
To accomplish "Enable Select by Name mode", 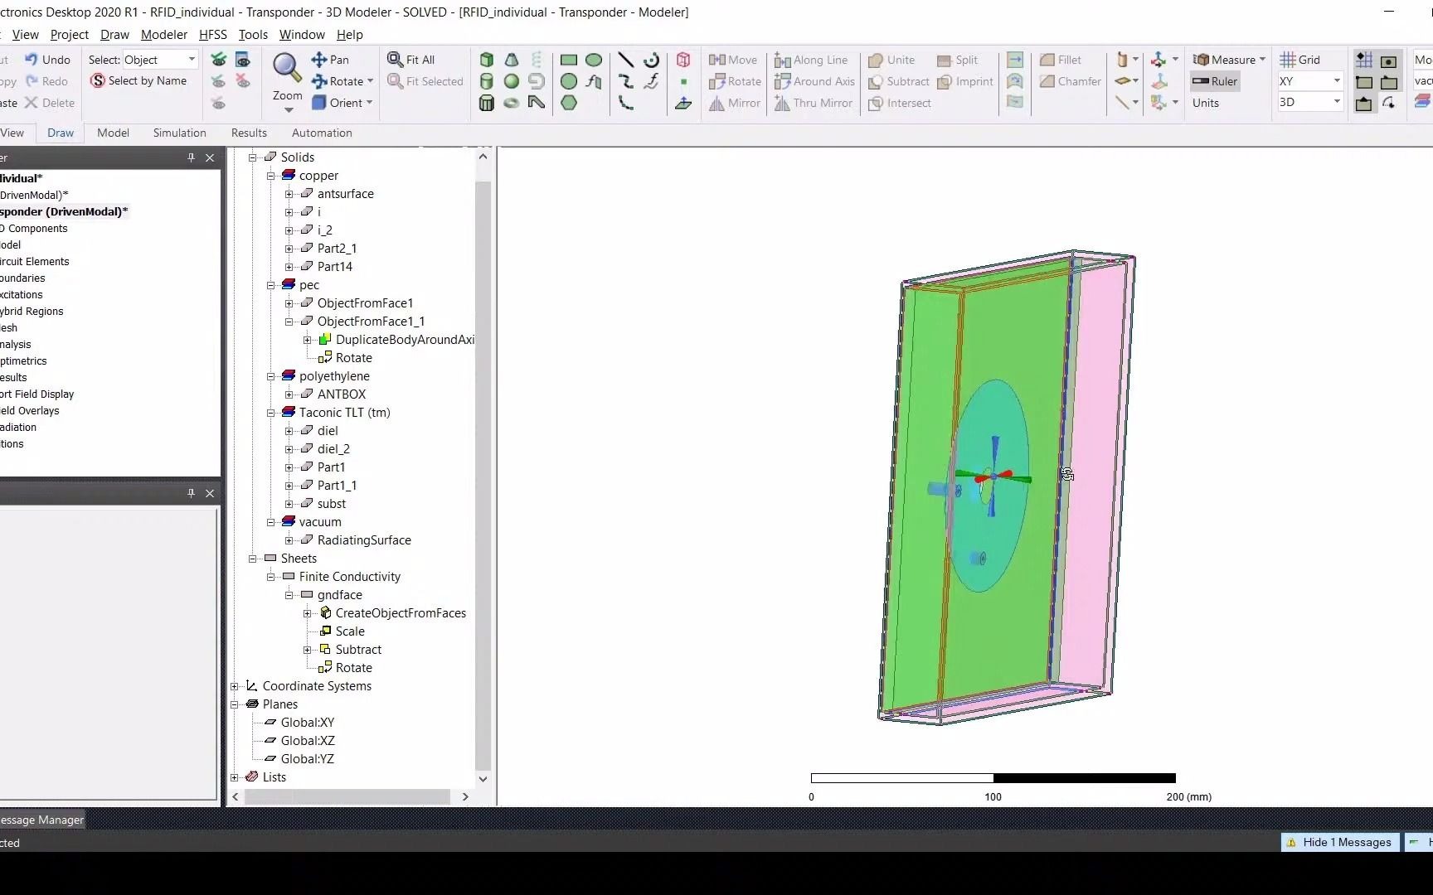I will (140, 80).
